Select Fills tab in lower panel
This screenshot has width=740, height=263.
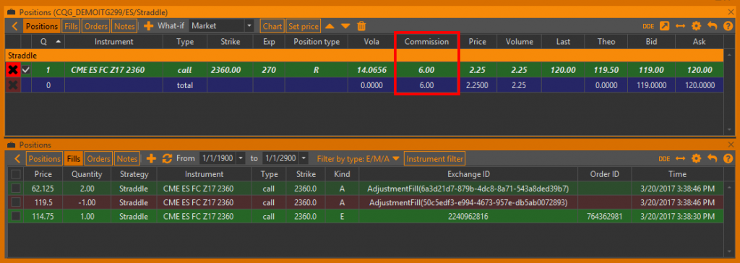coord(74,159)
